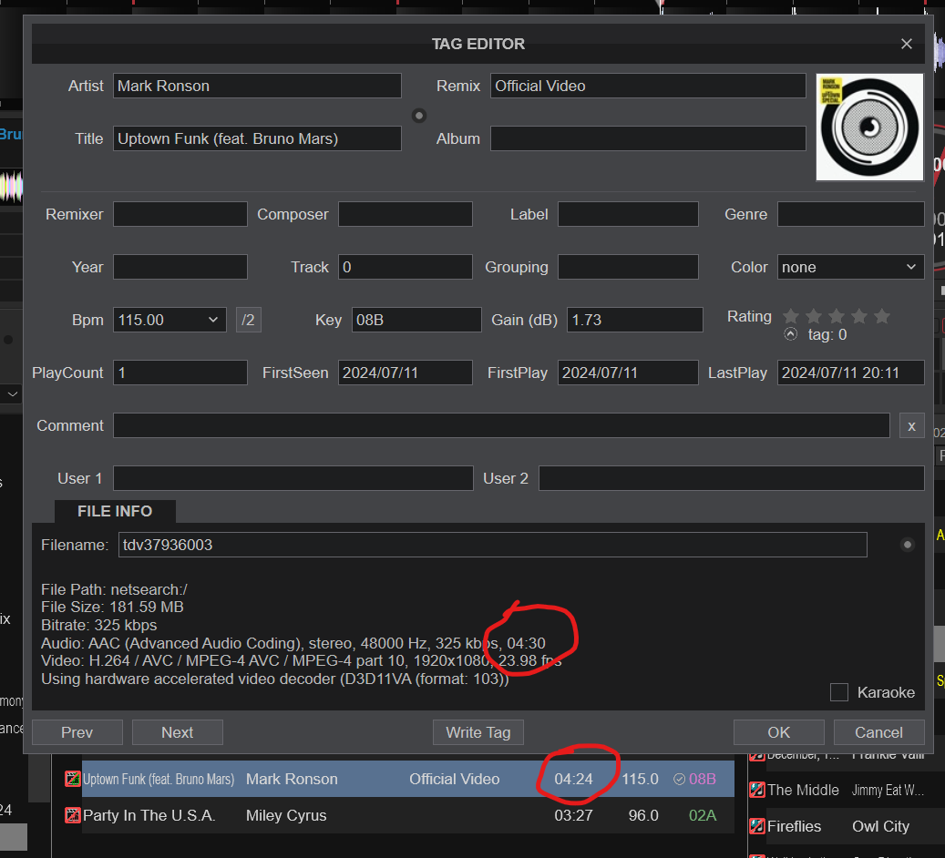This screenshot has width=945, height=858.
Task: Click the round tag rating toggle icon
Action: click(x=791, y=334)
